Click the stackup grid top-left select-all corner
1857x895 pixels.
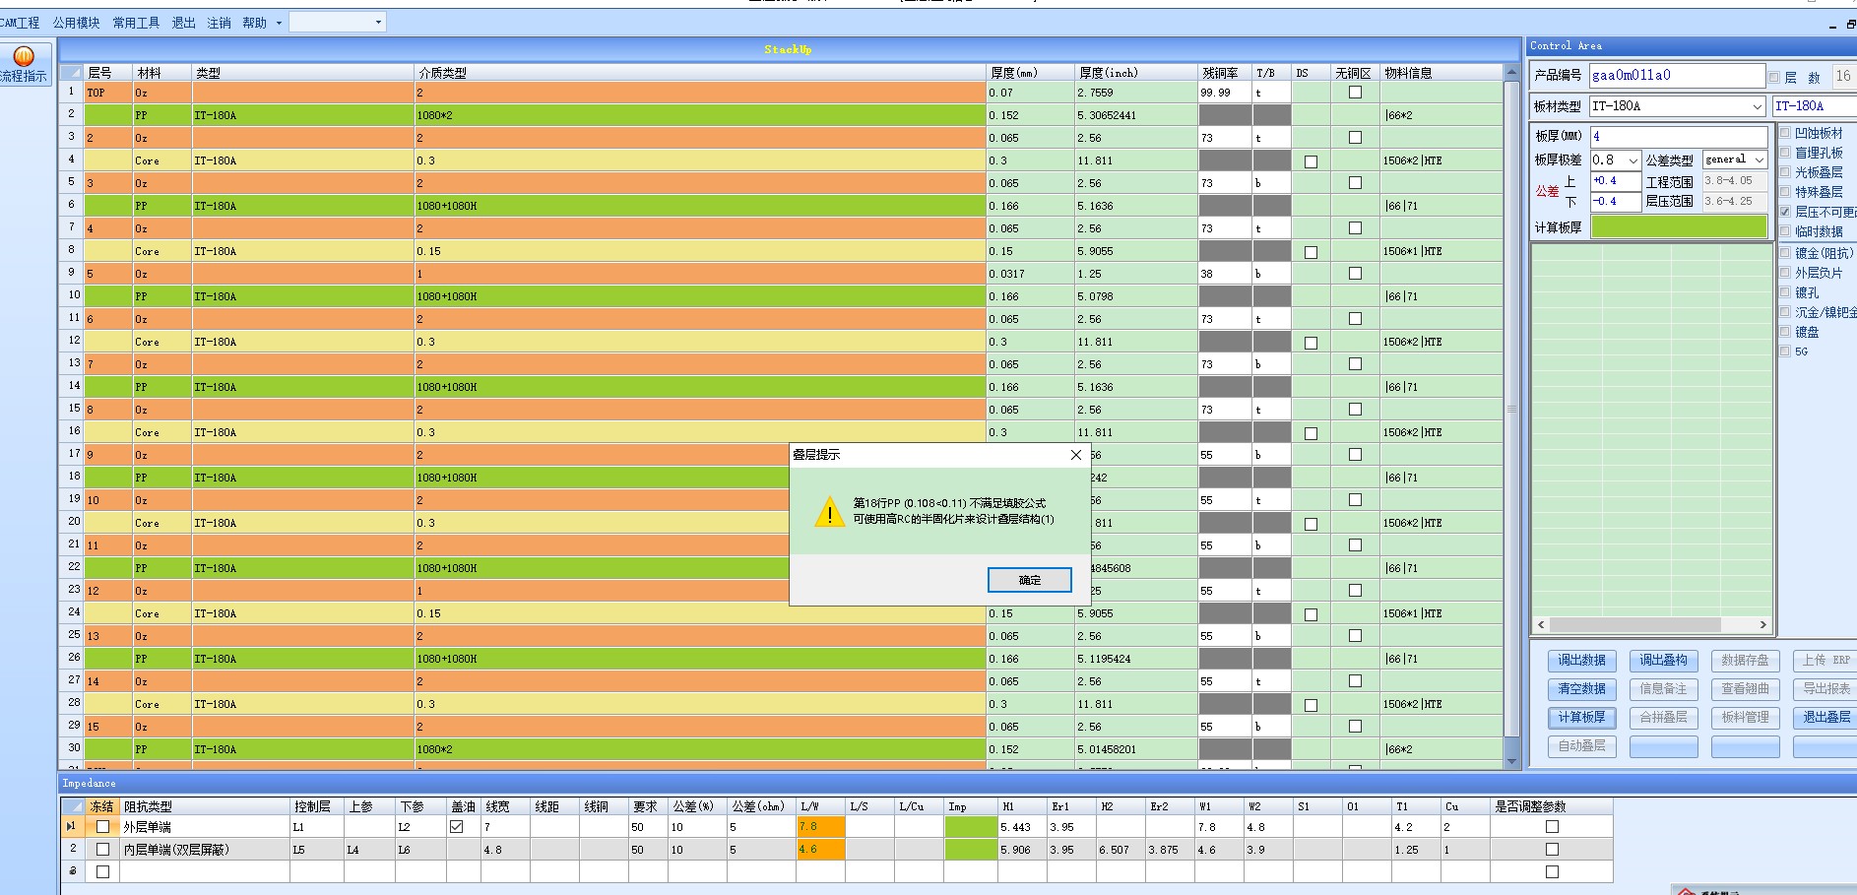tap(71, 73)
